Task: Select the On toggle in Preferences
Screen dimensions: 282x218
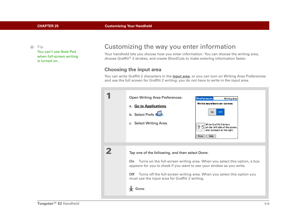Action: 212,112
